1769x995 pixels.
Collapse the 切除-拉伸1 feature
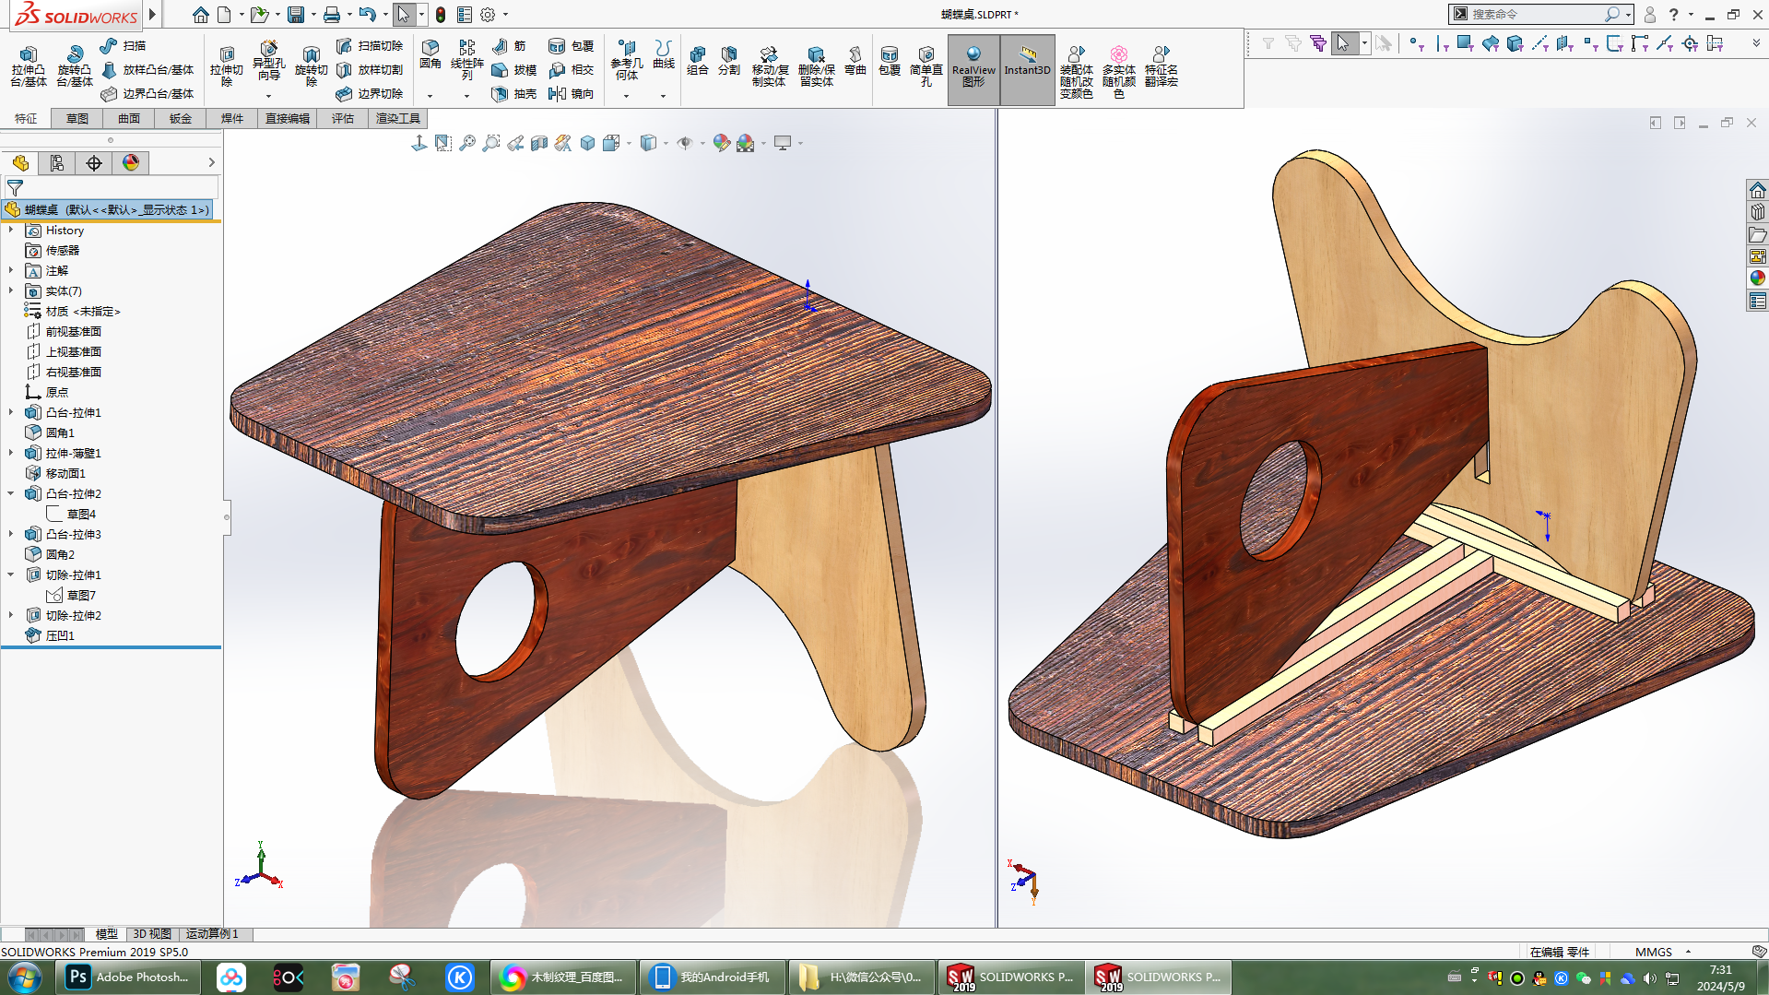(x=11, y=574)
